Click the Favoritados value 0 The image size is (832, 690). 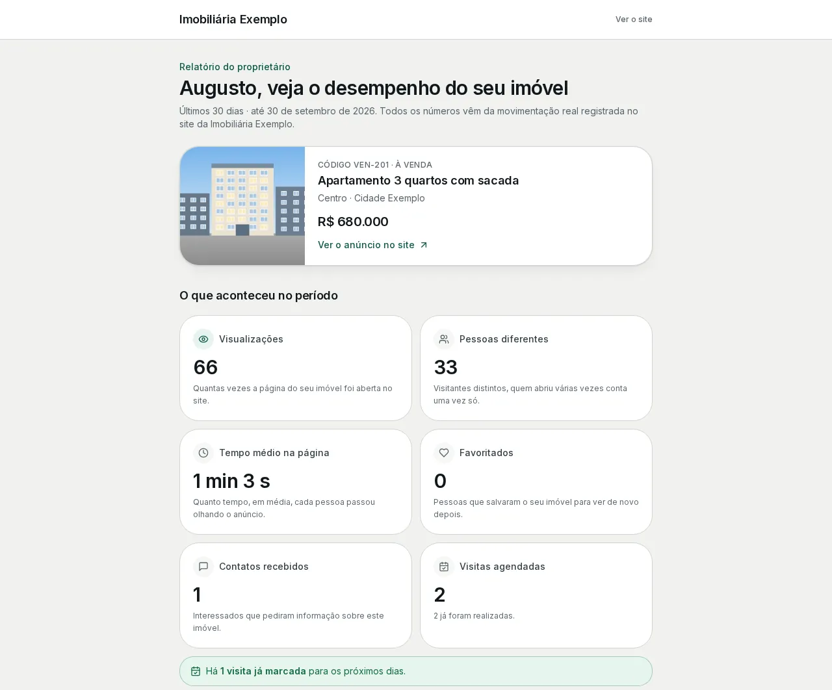[440, 481]
